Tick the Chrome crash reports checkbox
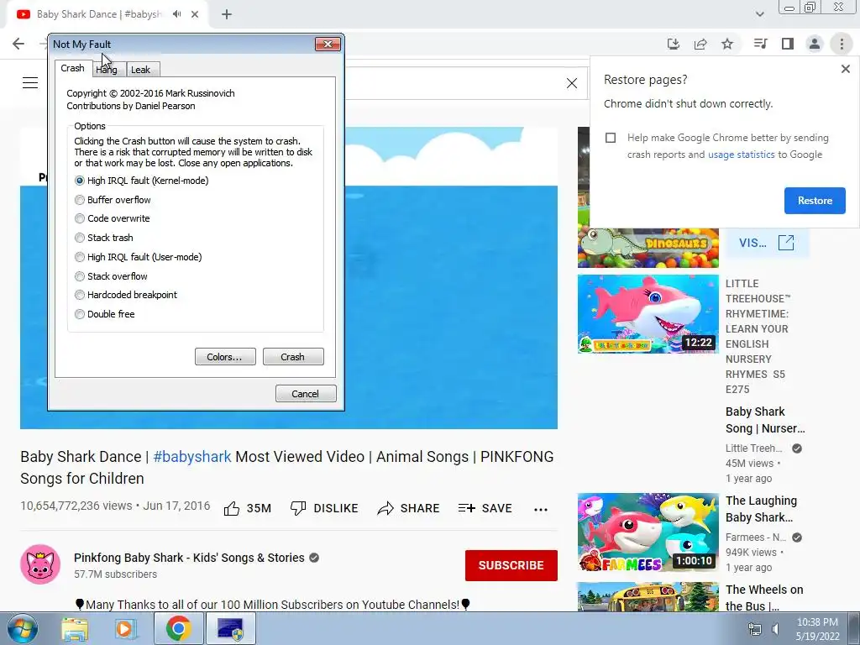 611,138
